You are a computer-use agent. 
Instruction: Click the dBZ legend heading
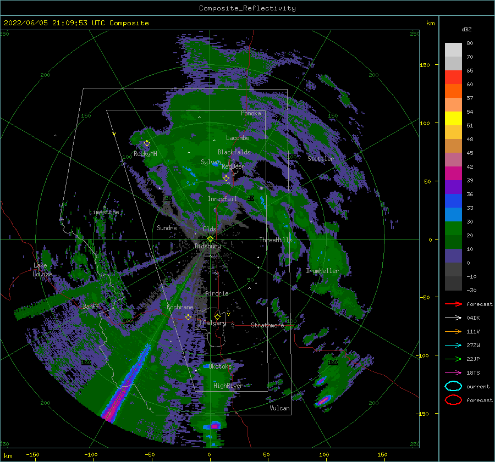(x=466, y=29)
